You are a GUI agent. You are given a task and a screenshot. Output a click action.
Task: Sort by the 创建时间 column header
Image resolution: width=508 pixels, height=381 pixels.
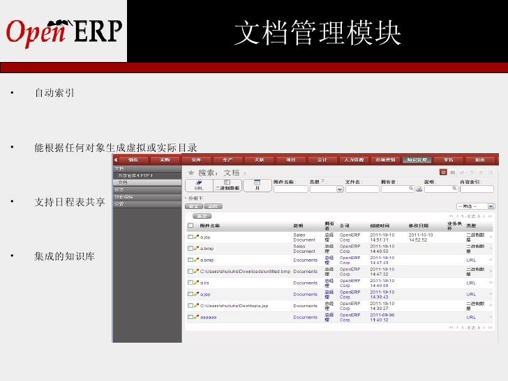point(380,226)
